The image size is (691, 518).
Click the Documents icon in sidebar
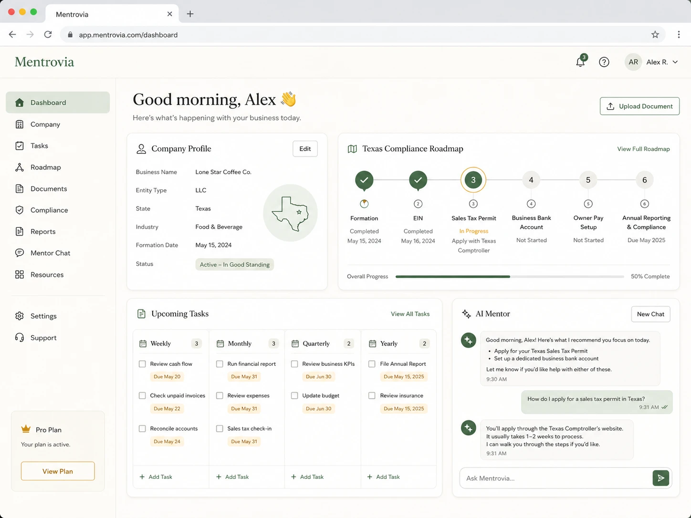[x=20, y=189]
